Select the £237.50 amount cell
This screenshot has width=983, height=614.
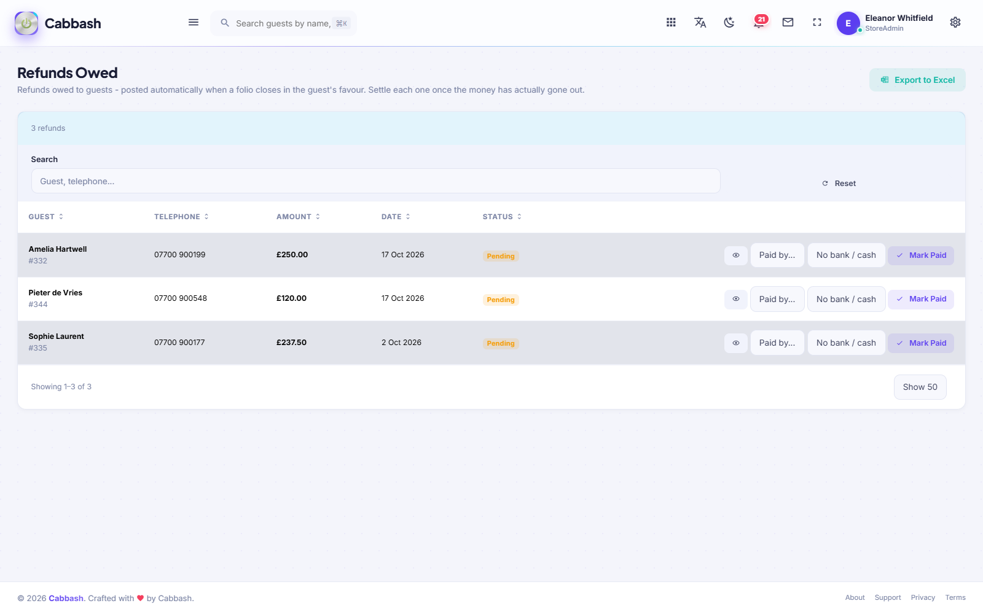(x=291, y=343)
